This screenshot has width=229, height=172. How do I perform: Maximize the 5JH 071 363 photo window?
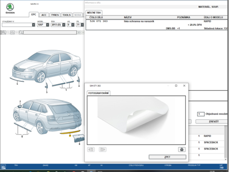176,86
